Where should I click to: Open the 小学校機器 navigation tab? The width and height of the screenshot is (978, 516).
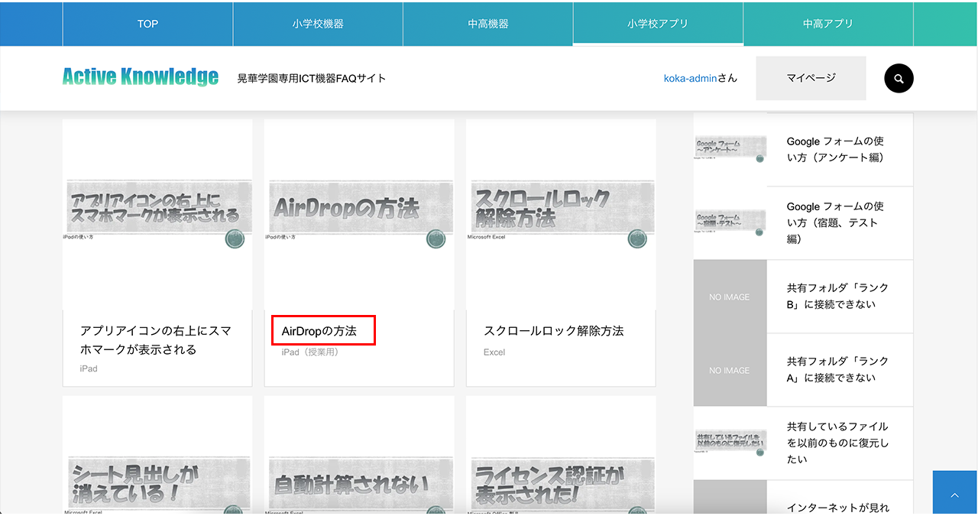(318, 24)
